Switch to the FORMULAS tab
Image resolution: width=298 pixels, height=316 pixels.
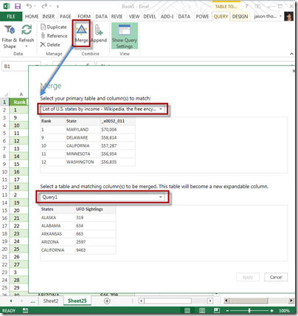84,16
